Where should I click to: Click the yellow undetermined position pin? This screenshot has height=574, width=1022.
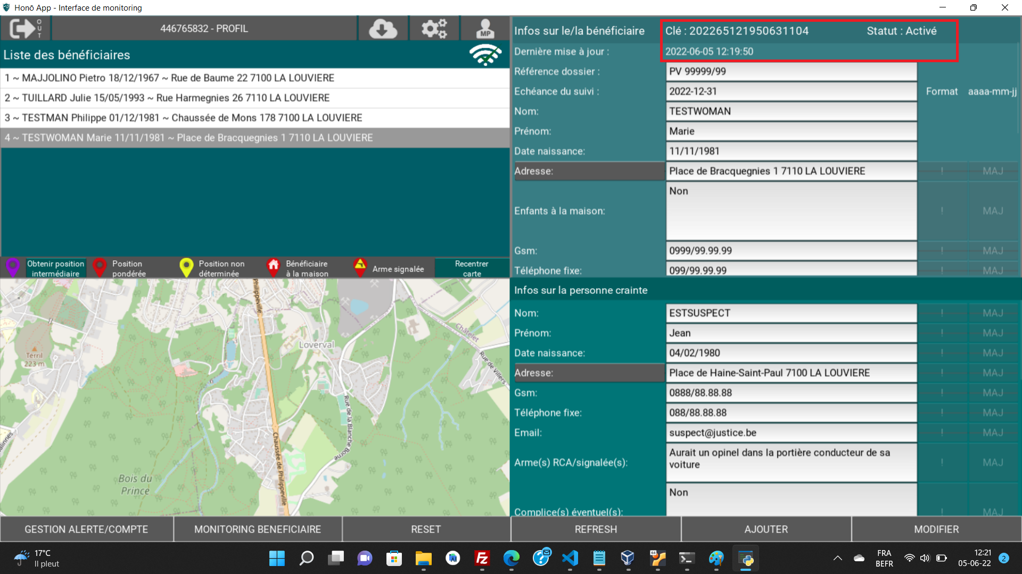click(x=186, y=267)
